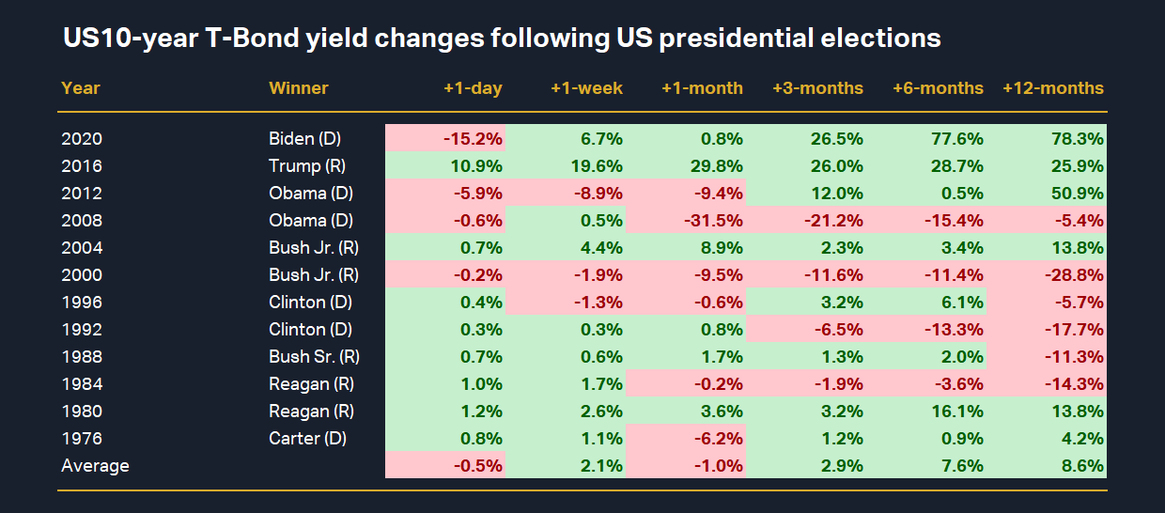Image resolution: width=1165 pixels, height=513 pixels.
Task: Click the 78.3% twelve-month cell
Action: [x=1079, y=139]
